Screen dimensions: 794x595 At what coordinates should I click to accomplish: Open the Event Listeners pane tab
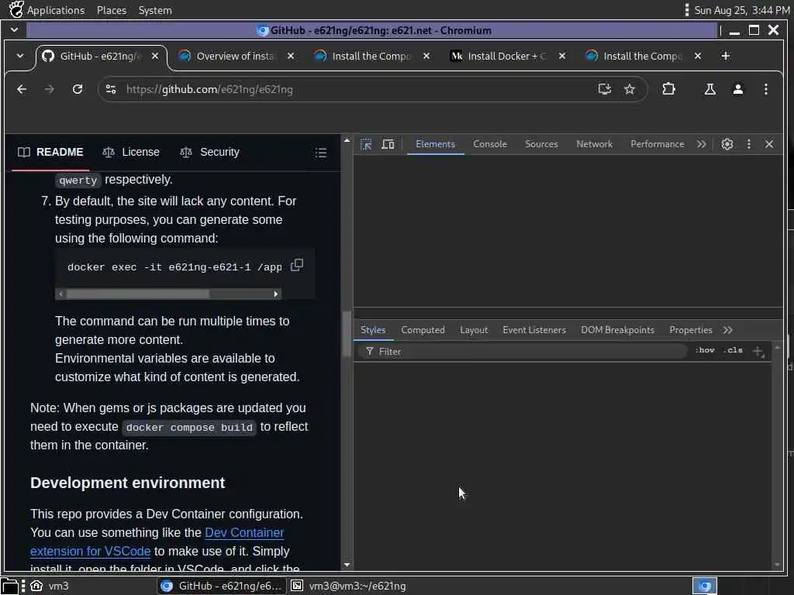point(533,330)
